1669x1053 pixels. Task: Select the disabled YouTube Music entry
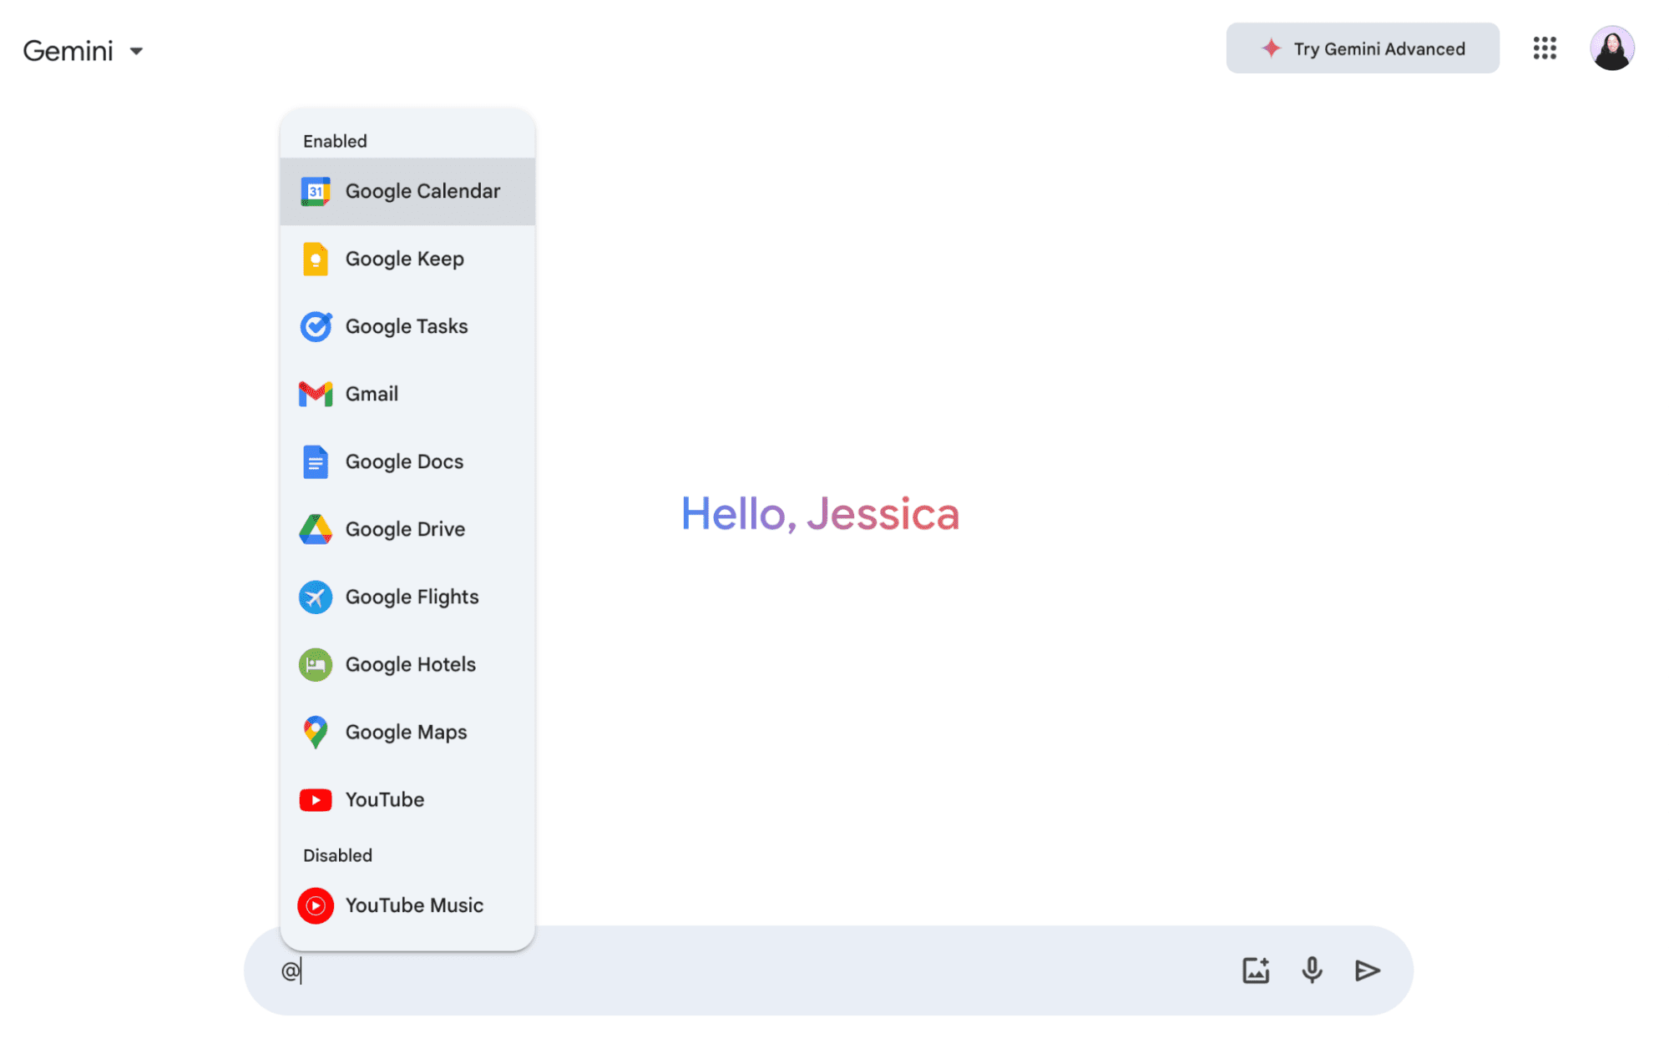[x=407, y=905]
